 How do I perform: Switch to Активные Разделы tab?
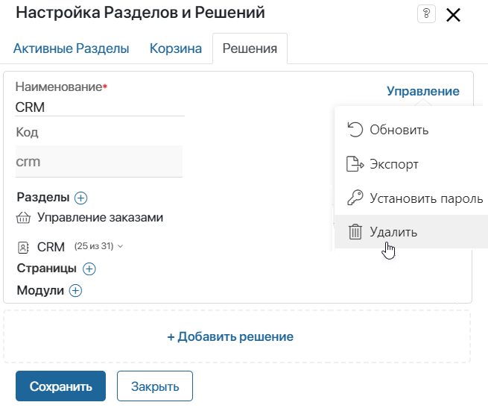(71, 48)
